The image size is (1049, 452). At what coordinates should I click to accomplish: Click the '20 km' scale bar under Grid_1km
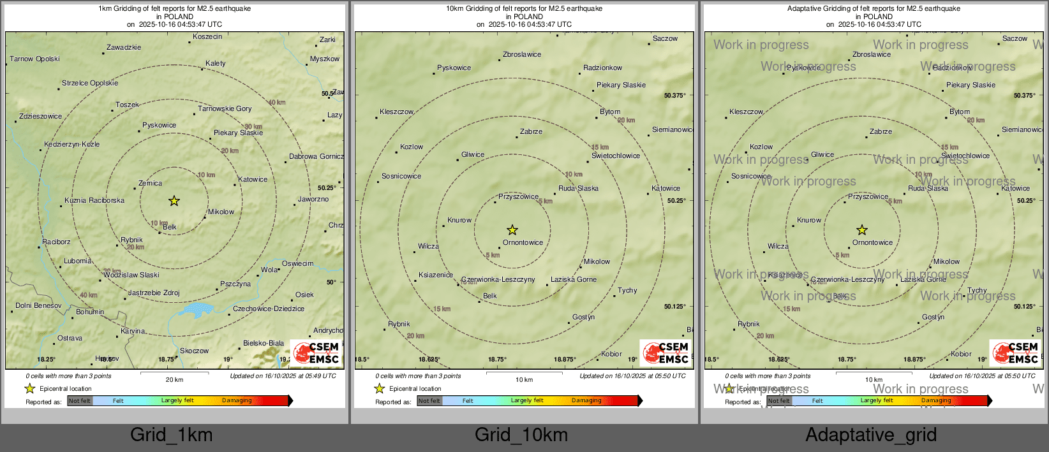click(174, 376)
